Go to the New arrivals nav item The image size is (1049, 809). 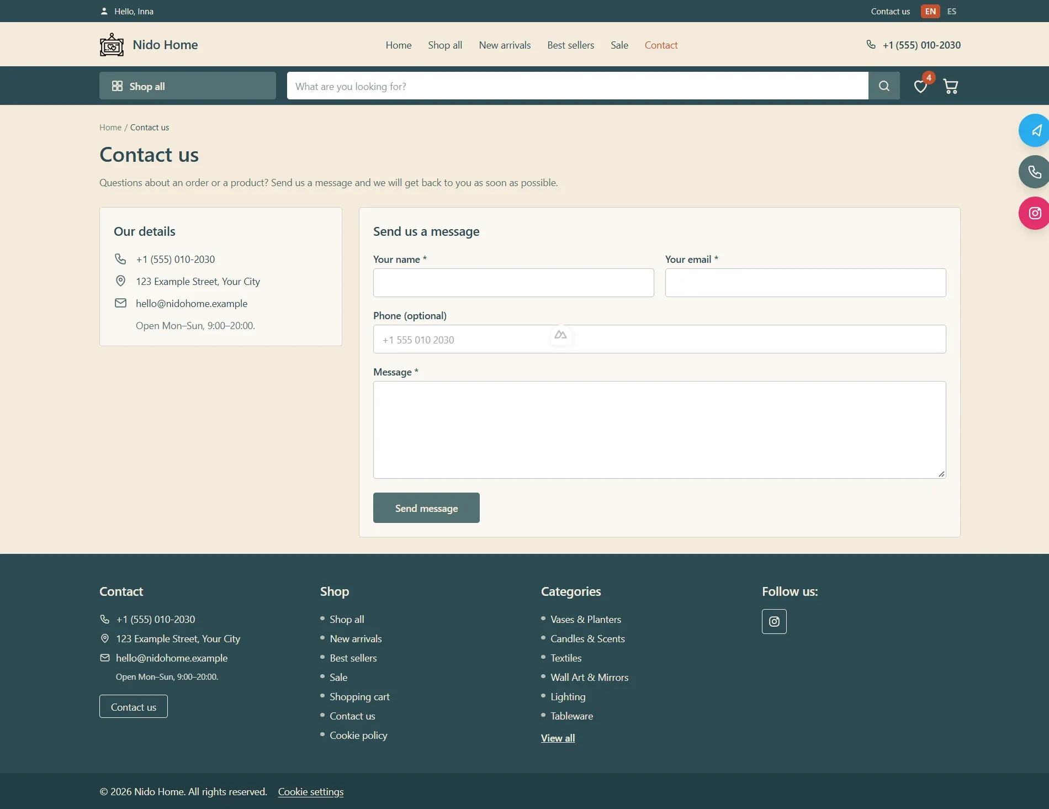(x=505, y=45)
